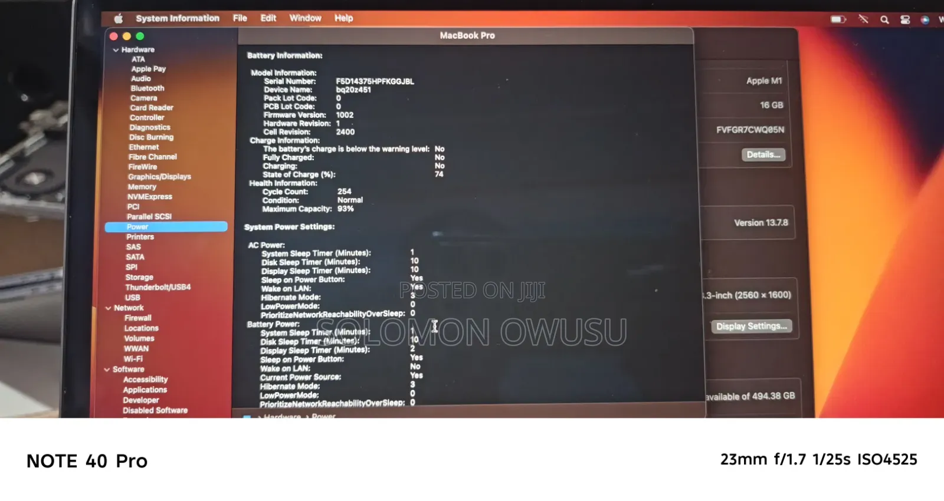Image resolution: width=944 pixels, height=501 pixels.
Task: Select Printers in the sidebar
Action: [x=140, y=237]
